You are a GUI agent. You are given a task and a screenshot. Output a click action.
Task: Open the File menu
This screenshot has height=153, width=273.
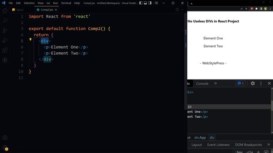tap(11, 3)
